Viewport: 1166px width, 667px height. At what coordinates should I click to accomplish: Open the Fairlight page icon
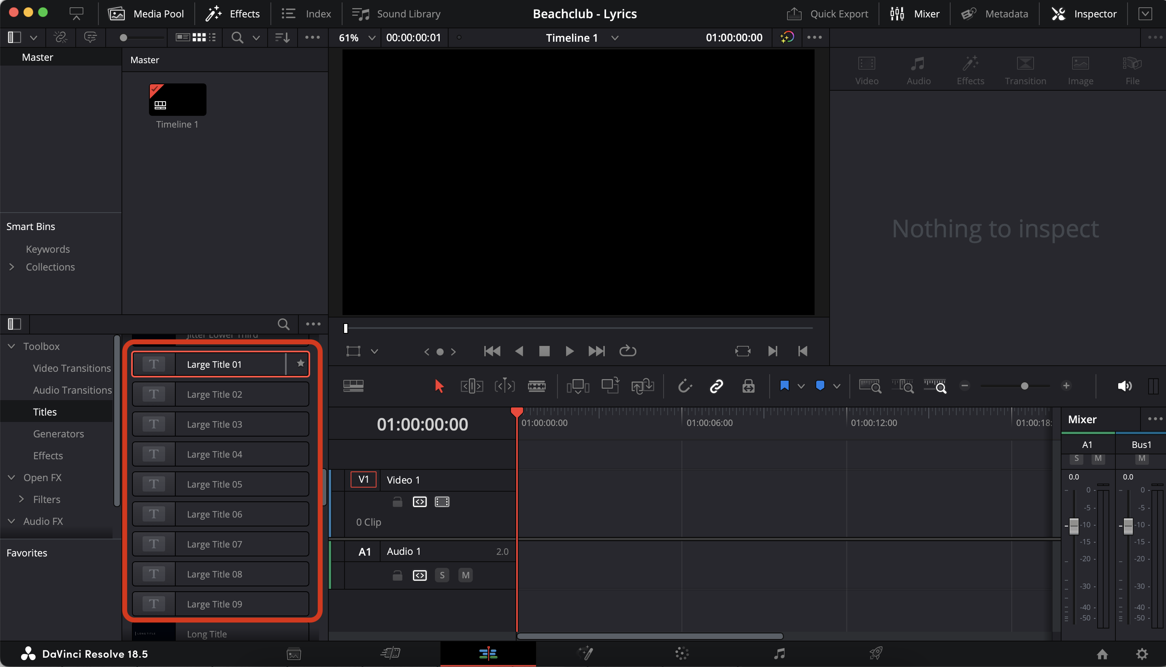coord(779,653)
